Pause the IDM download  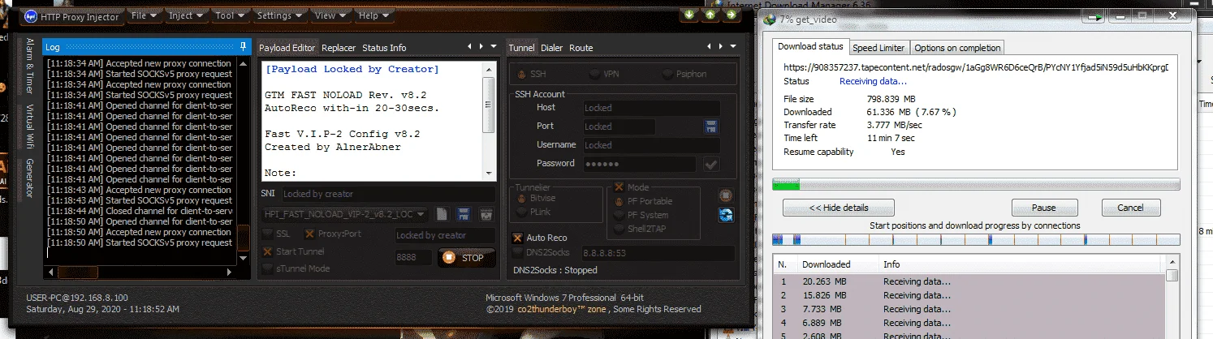[x=1044, y=208]
